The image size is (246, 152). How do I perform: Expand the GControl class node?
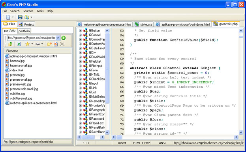[x=80, y=35]
